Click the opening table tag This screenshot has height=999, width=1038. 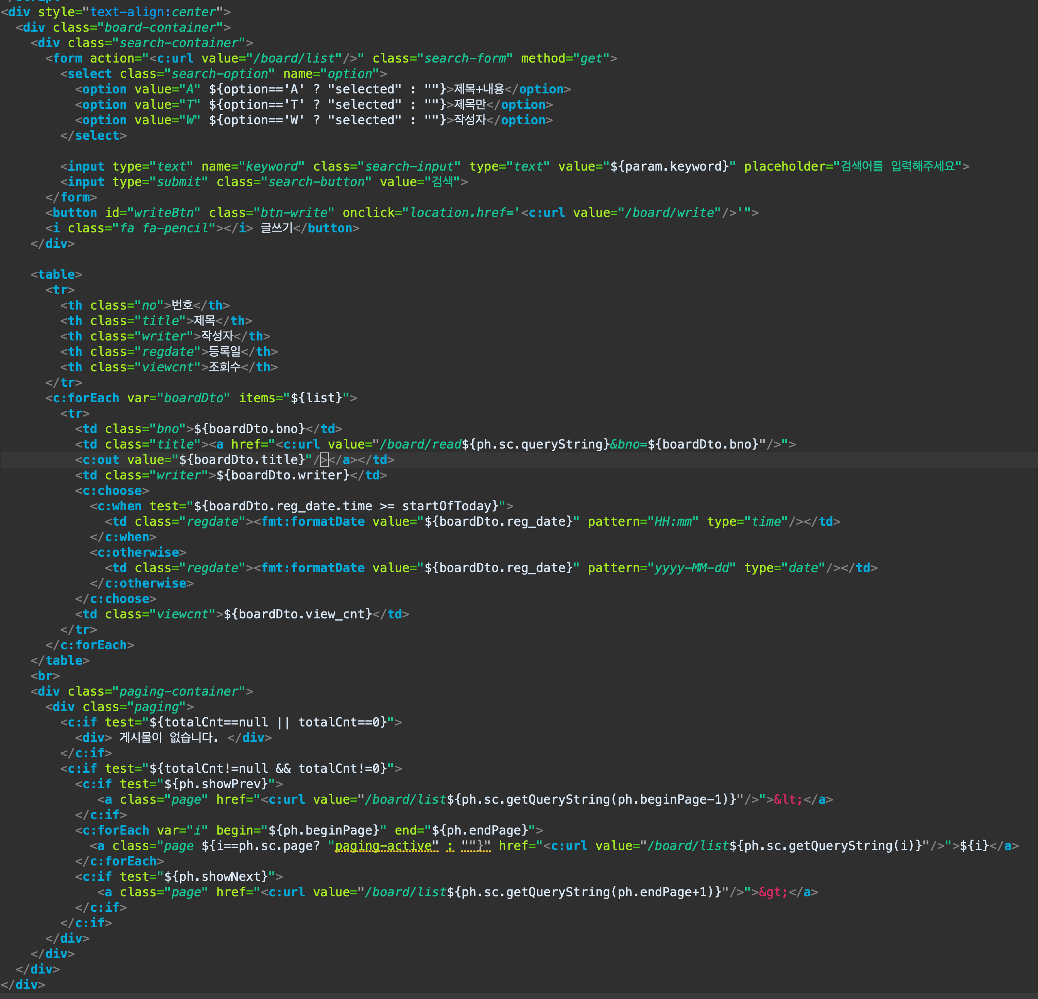(56, 274)
